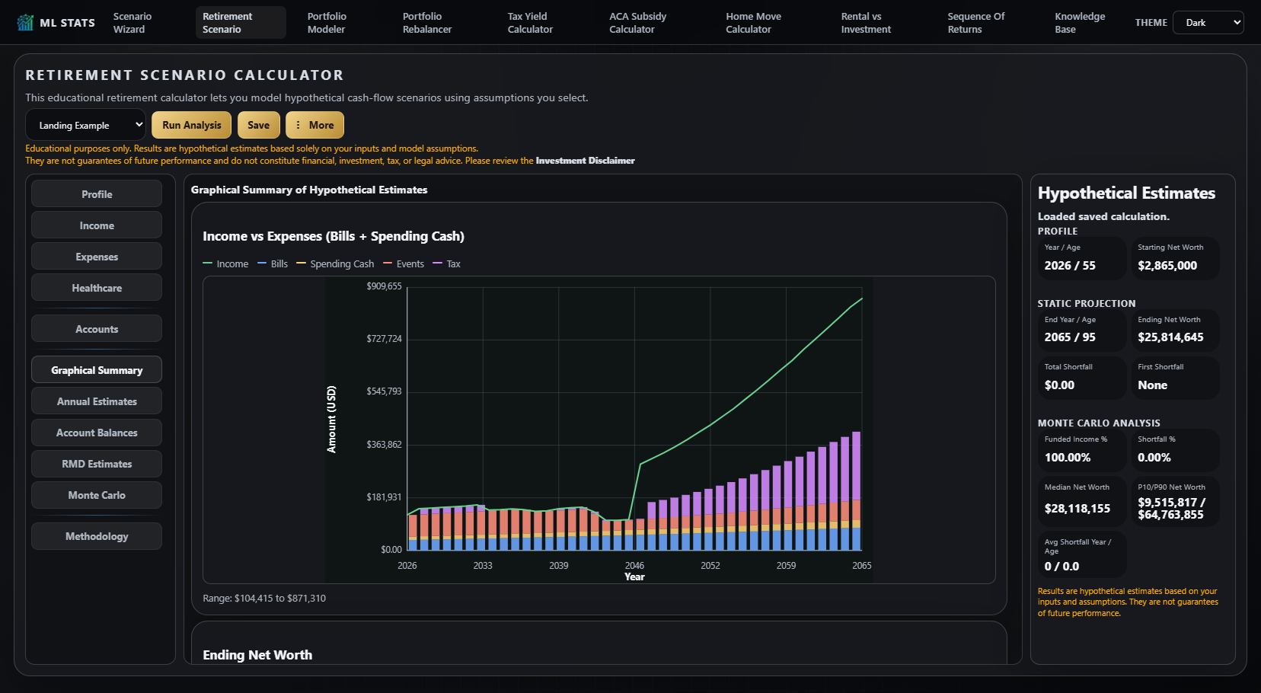Viewport: 1261px width, 693px height.
Task: Open the Expenses section
Action: click(97, 257)
